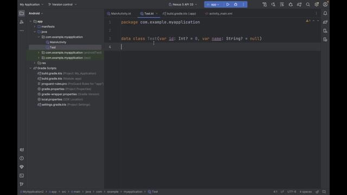Select gradle.properties file

click(64, 89)
